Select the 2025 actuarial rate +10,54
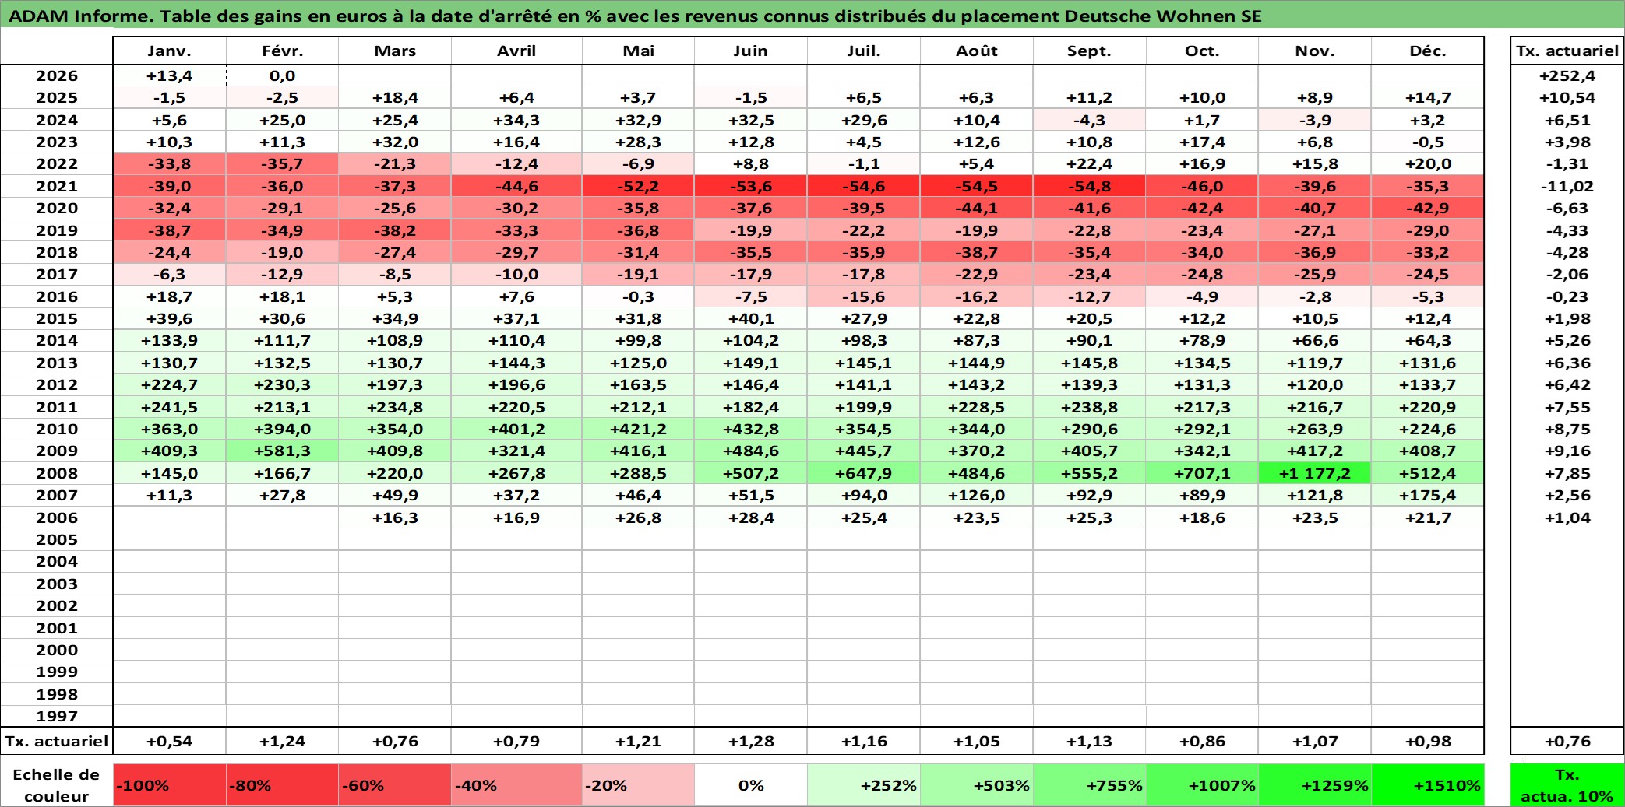1625x807 pixels. point(1567,97)
